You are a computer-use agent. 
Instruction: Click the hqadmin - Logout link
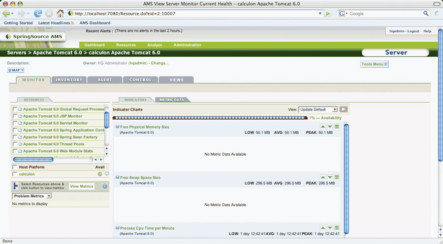pos(404,31)
